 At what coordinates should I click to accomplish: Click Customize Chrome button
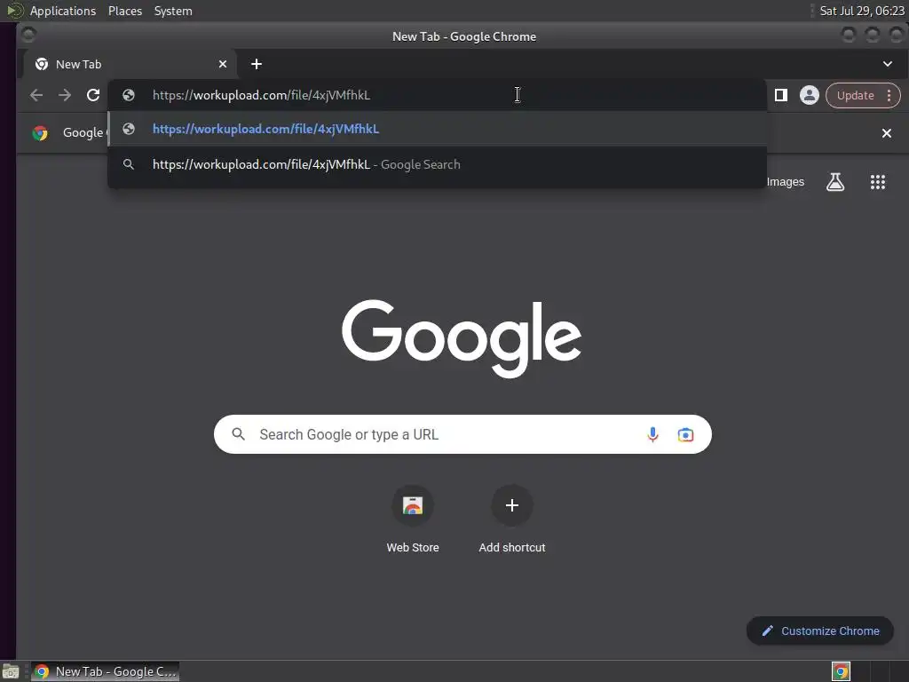point(820,631)
